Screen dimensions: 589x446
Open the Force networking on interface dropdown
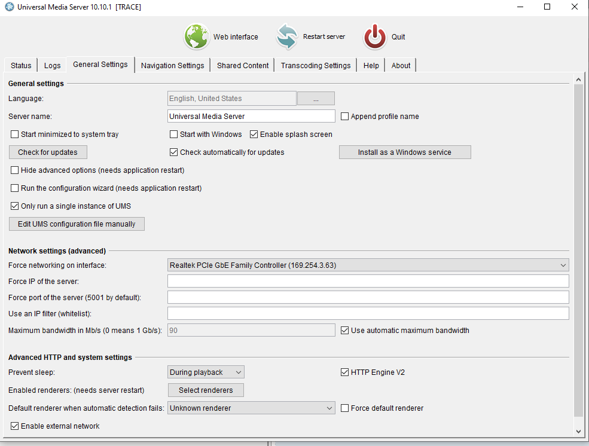pos(368,265)
